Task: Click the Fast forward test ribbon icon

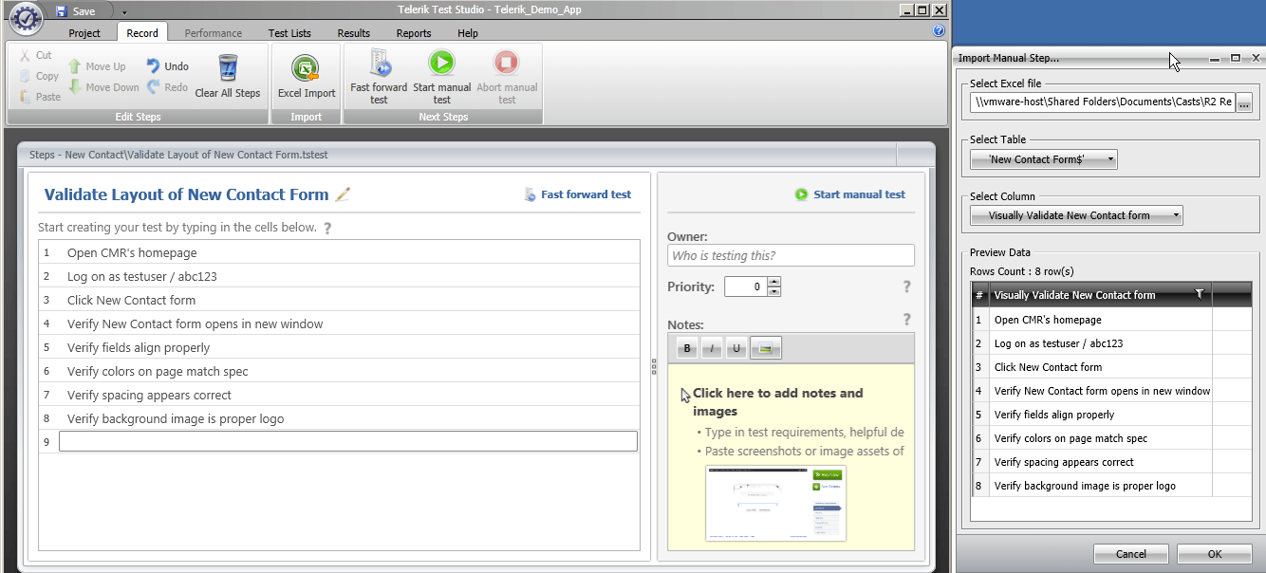Action: (380, 63)
